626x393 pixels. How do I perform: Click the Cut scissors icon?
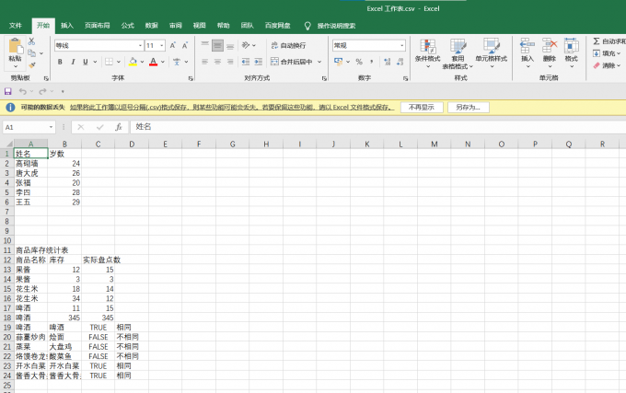pos(31,41)
